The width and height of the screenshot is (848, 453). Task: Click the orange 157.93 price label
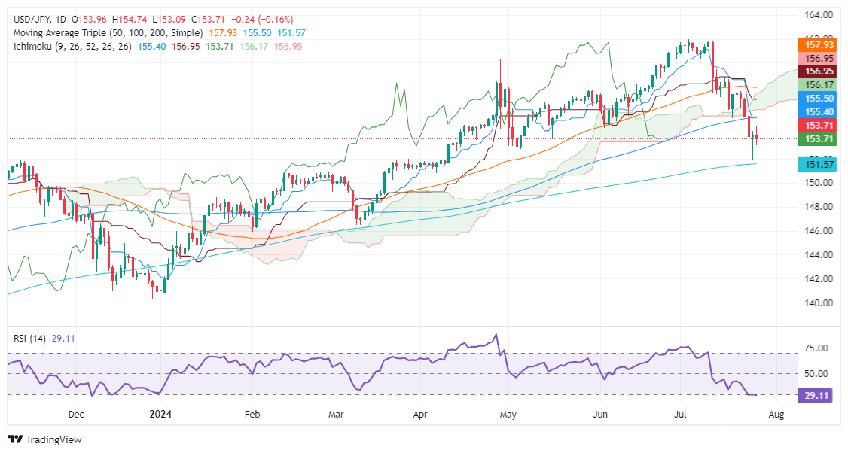point(817,44)
